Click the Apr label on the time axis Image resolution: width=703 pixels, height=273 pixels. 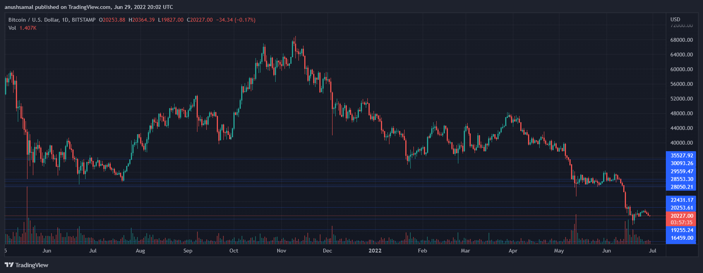tap(513, 251)
